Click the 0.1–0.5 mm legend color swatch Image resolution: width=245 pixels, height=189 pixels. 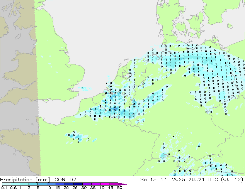pos(7,184)
